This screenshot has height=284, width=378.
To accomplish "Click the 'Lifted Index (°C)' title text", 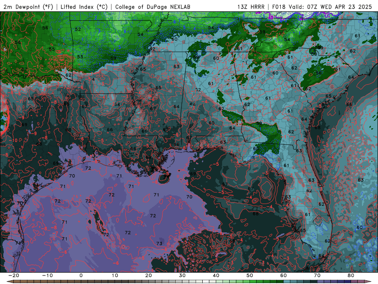I will point(84,7).
